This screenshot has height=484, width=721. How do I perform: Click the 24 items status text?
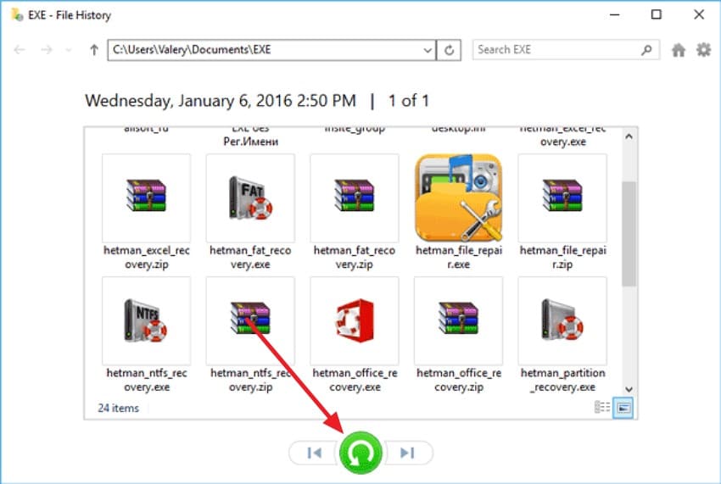point(118,409)
